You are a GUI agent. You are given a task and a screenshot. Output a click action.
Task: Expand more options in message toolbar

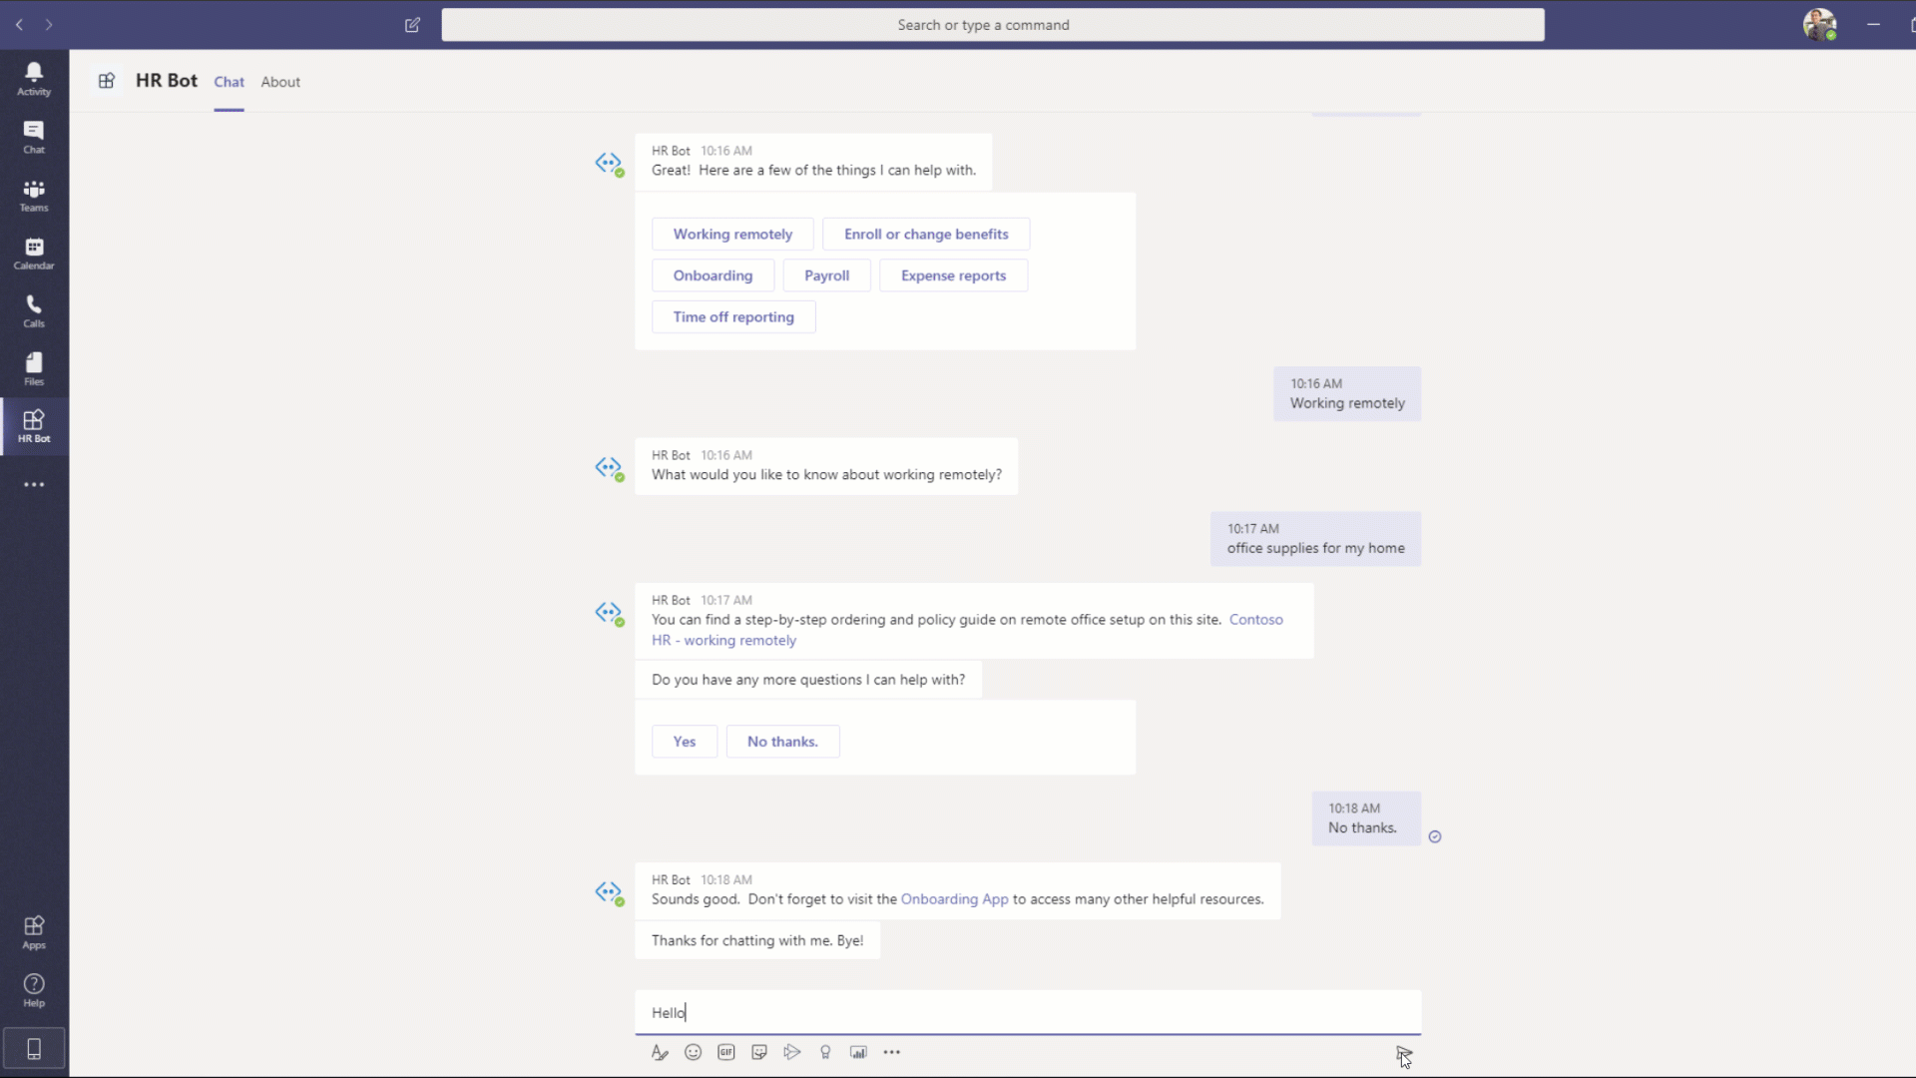pyautogui.click(x=892, y=1052)
